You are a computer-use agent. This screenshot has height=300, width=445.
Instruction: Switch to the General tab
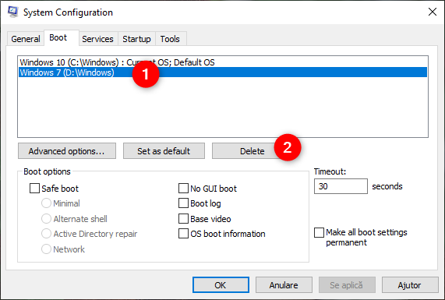pyautogui.click(x=26, y=39)
